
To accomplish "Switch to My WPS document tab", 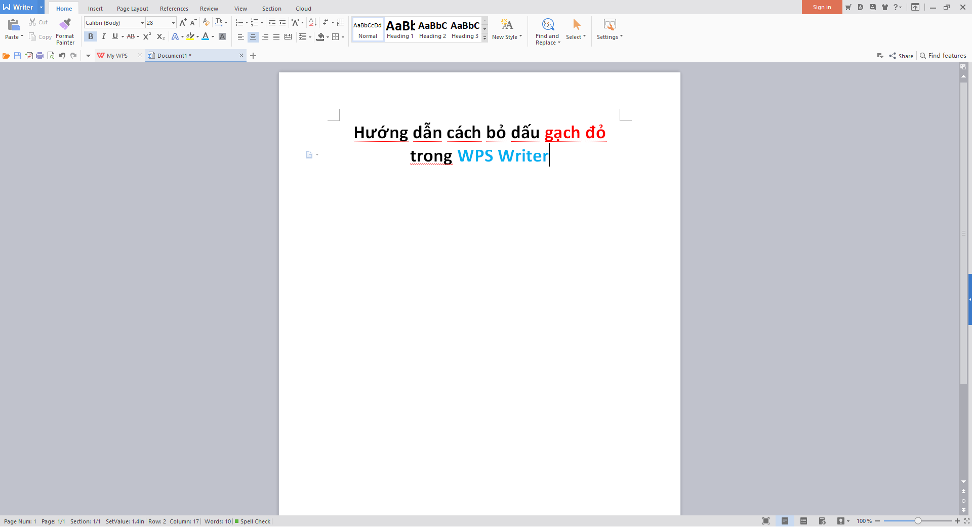I will point(117,56).
